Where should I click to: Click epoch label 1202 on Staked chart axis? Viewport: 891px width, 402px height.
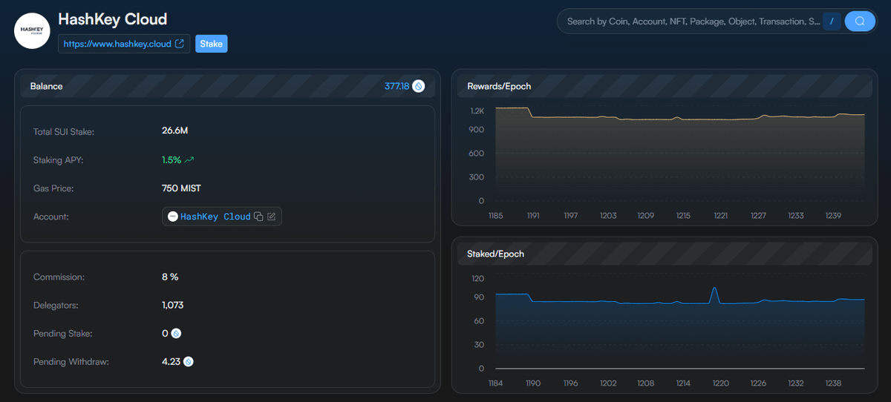click(608, 383)
